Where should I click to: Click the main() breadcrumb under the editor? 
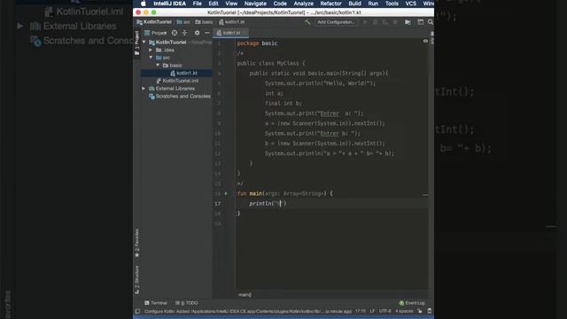tap(245, 295)
